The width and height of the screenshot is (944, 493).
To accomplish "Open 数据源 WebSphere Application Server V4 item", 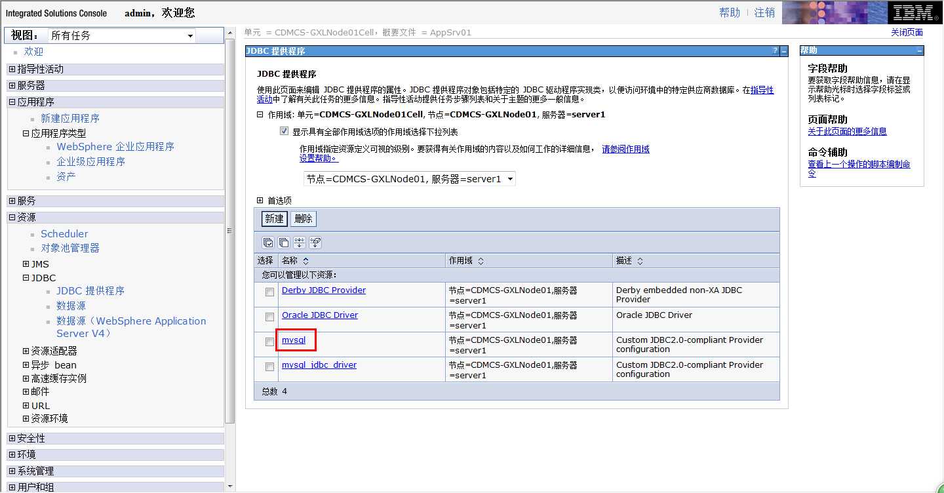I will point(131,327).
